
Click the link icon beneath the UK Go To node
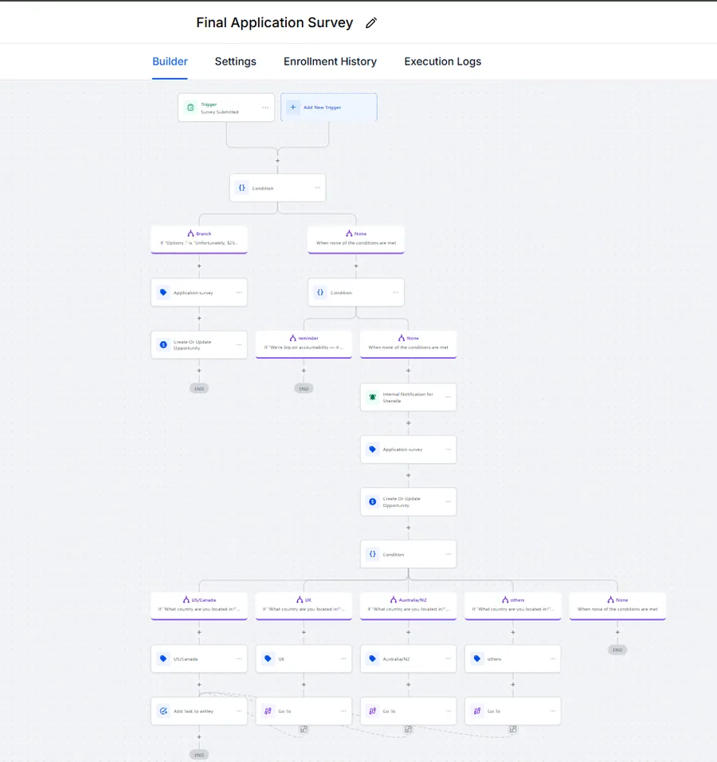coord(304,729)
